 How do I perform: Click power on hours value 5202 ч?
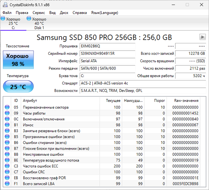[191, 76]
